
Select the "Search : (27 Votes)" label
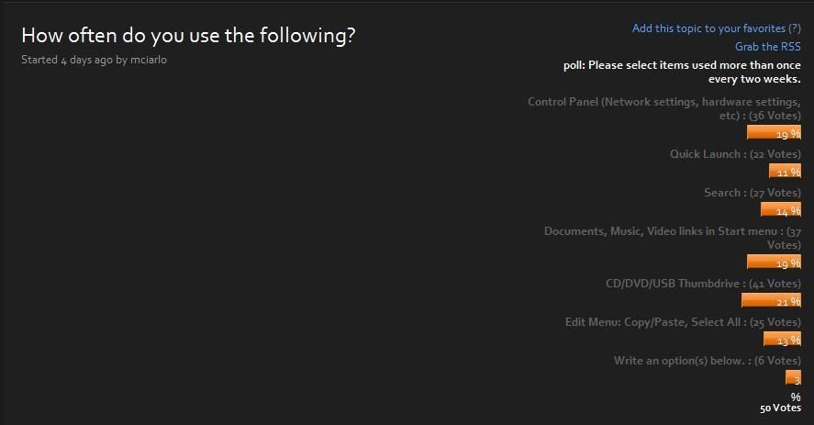[x=752, y=193]
